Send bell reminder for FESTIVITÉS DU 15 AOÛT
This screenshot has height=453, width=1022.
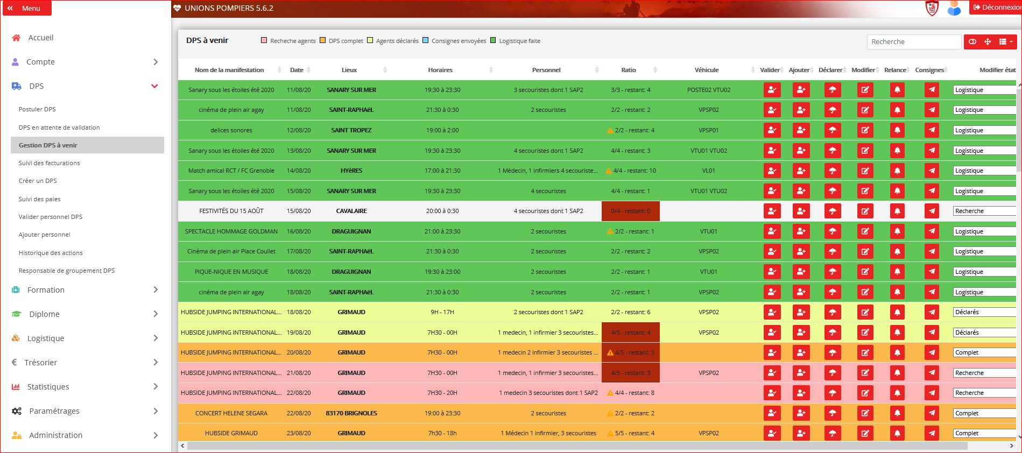coord(897,211)
